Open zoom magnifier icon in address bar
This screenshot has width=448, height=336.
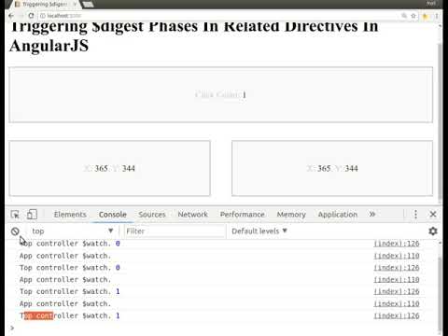[404, 16]
